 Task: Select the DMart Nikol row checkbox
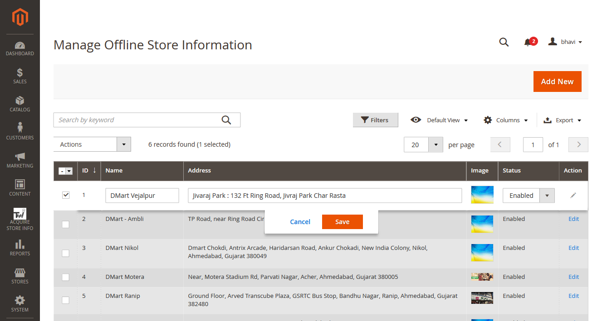(66, 253)
